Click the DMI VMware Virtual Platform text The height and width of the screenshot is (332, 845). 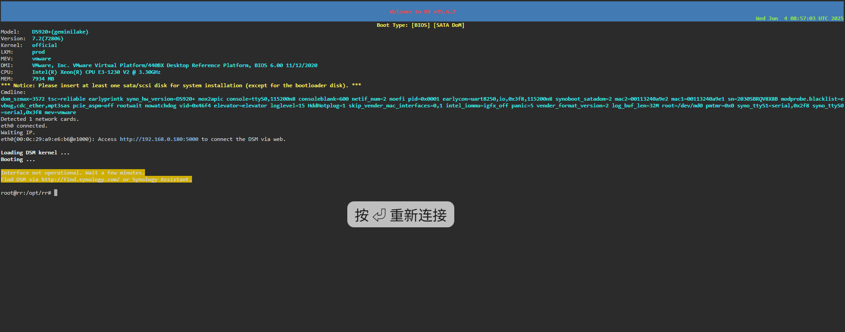coord(175,65)
